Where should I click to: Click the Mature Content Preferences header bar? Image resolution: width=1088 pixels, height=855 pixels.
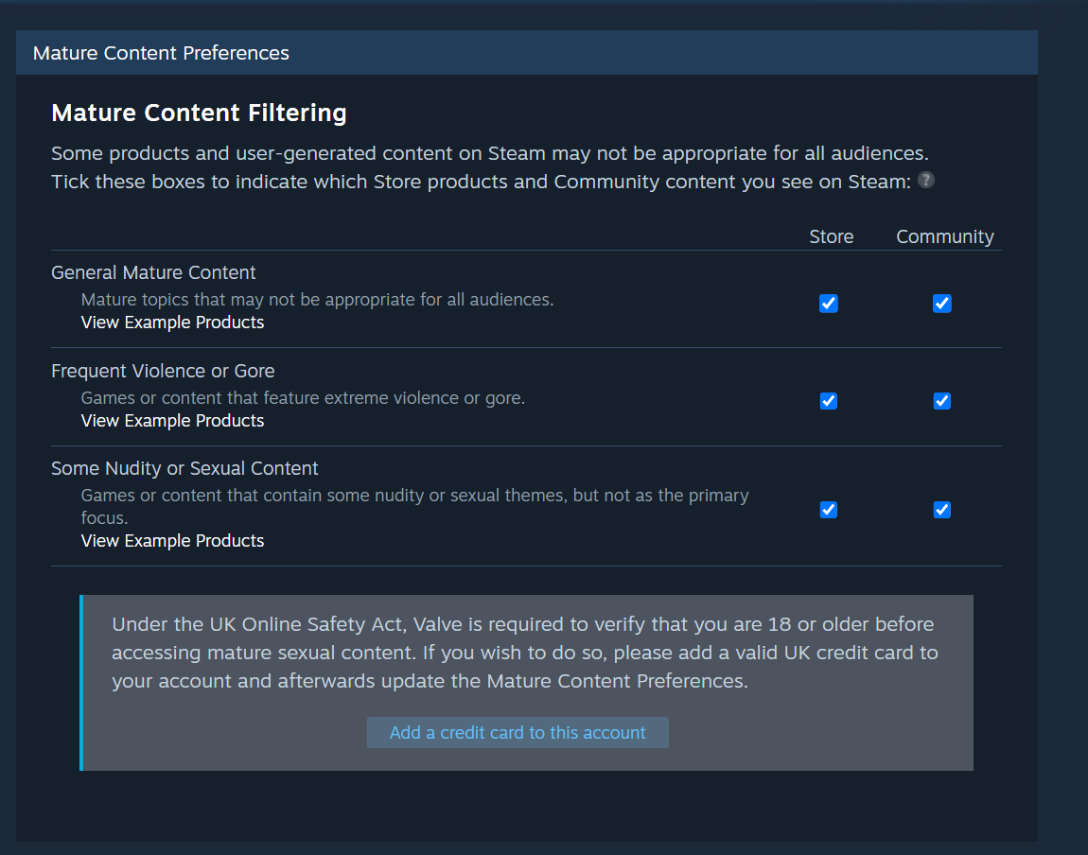527,53
